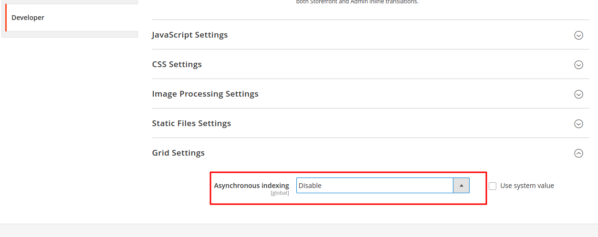Screen dimensions: 598x237
Task: Click the "Use system value" label text
Action: (x=527, y=186)
